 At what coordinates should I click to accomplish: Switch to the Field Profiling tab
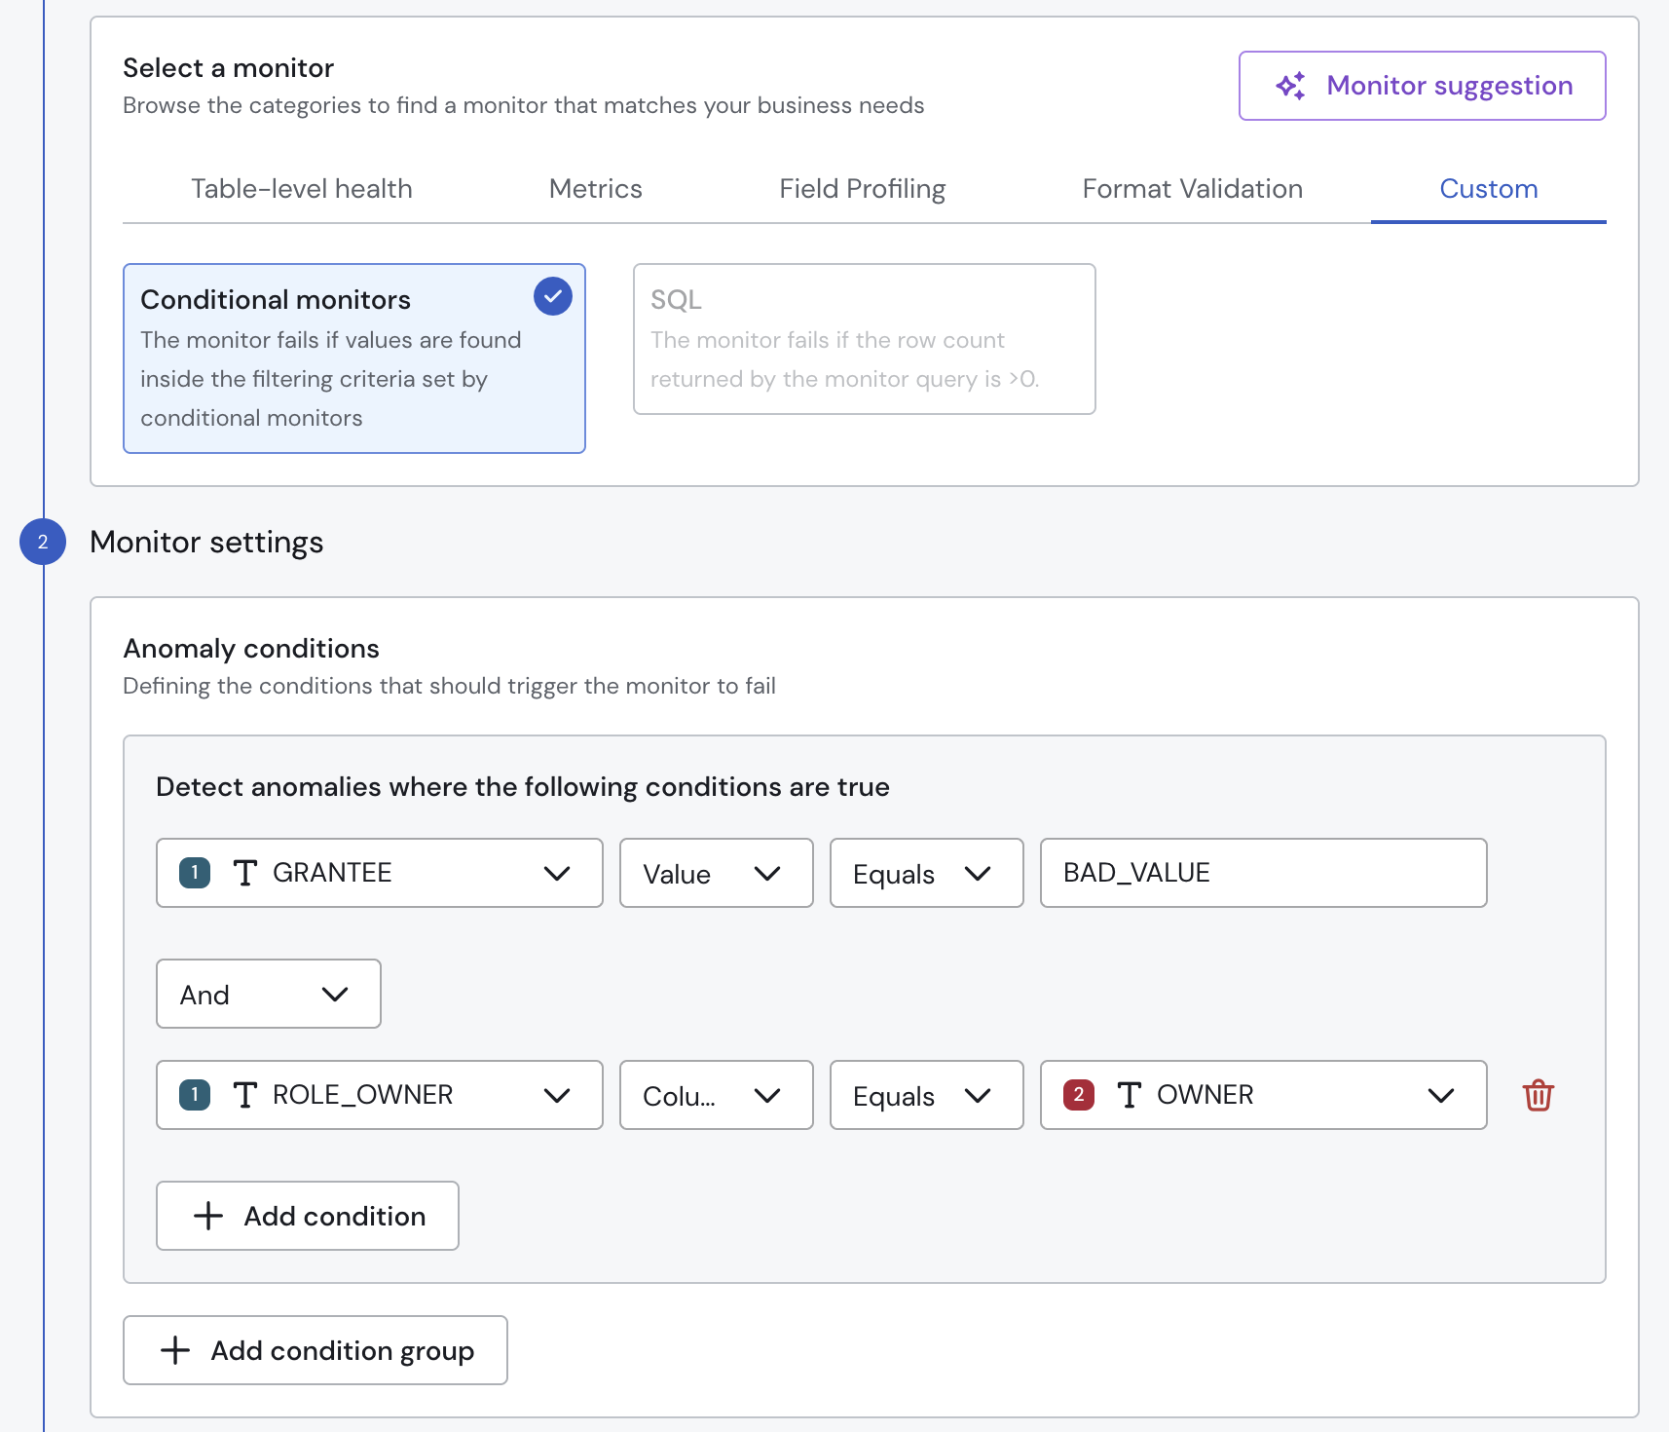tap(862, 189)
